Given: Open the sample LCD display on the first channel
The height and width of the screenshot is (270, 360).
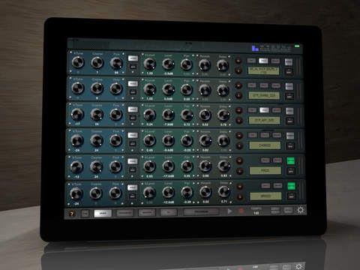Looking at the screenshot, I should [x=263, y=70].
